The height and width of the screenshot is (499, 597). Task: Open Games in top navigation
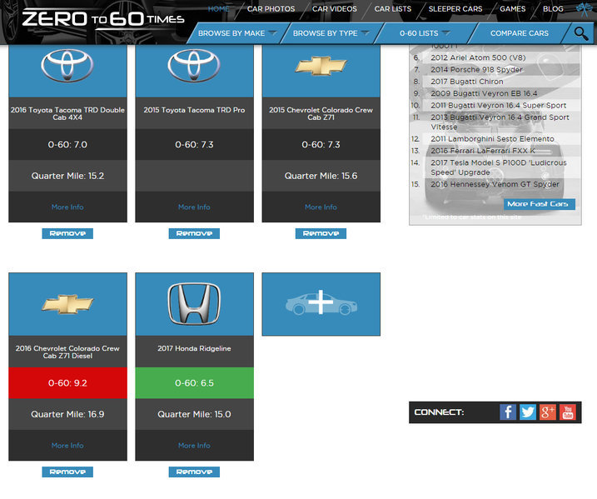point(512,9)
